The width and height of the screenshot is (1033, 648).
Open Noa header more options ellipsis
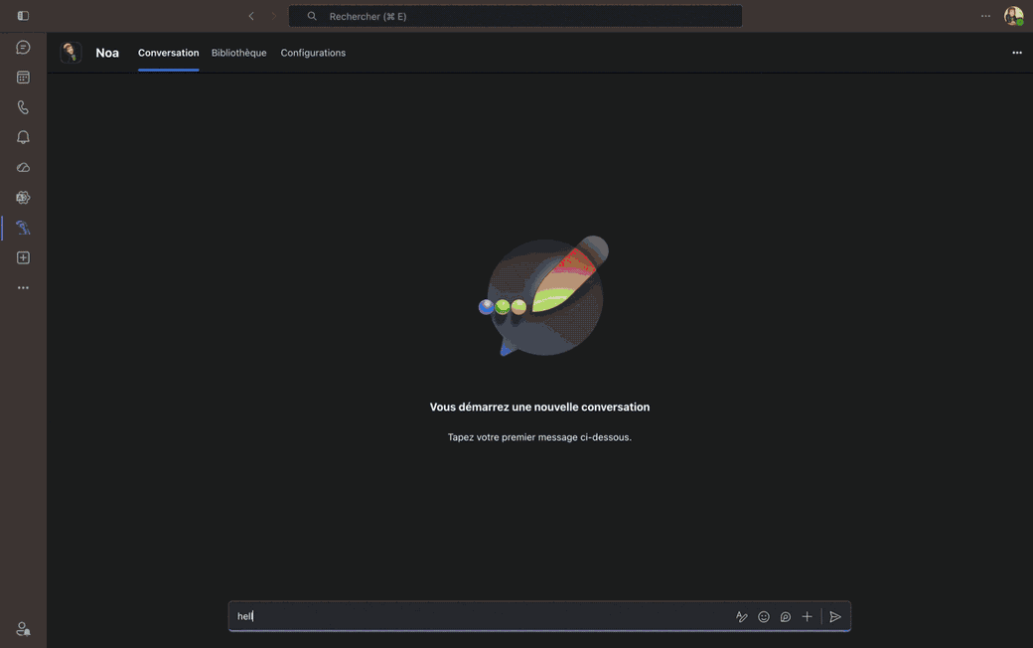tap(1017, 53)
